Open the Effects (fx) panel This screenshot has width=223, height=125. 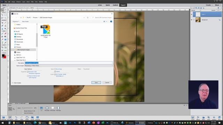click(198, 118)
